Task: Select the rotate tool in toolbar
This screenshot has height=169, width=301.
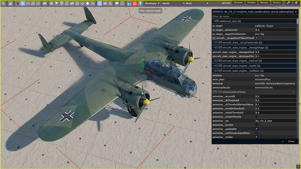Action: [x=28, y=3]
